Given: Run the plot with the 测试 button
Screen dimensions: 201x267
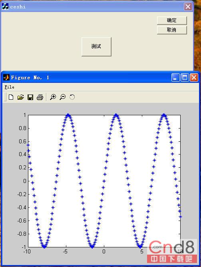Looking at the screenshot, I should coord(96,46).
